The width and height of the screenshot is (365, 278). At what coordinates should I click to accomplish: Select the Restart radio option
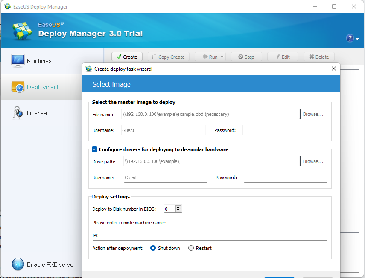click(x=191, y=248)
